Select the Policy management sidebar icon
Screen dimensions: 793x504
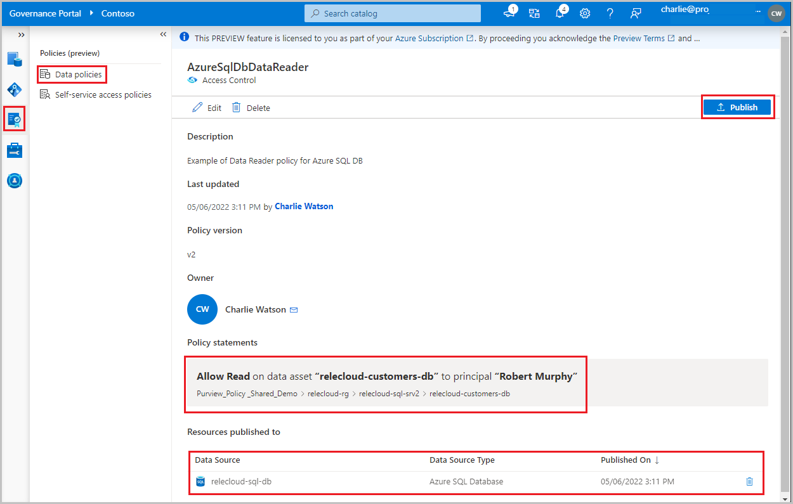[14, 119]
